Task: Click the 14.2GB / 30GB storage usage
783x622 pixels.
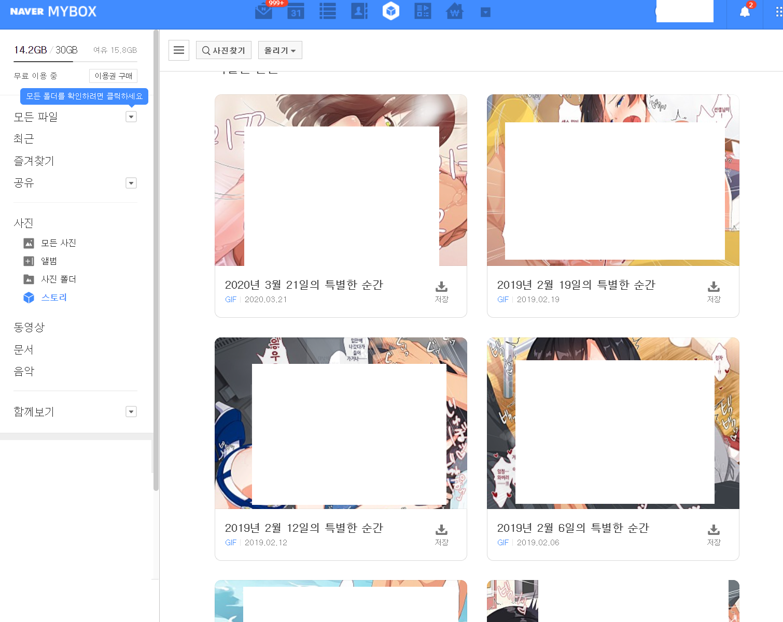Action: (x=46, y=50)
